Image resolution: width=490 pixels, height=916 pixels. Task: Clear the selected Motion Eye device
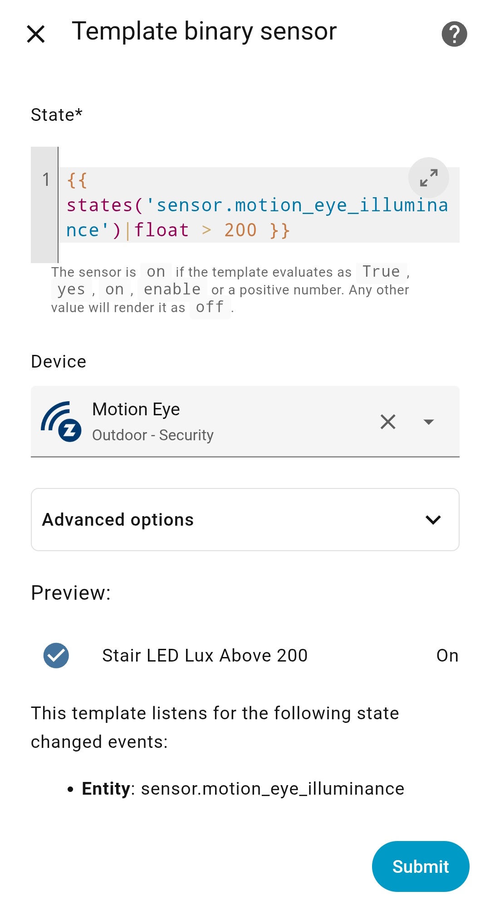point(388,422)
